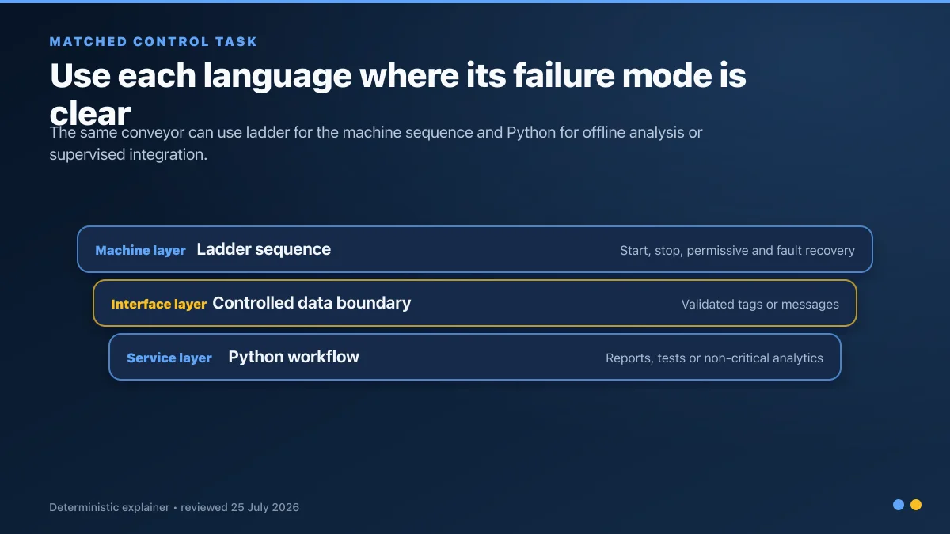
Task: Select the Service layer label
Action: point(169,358)
